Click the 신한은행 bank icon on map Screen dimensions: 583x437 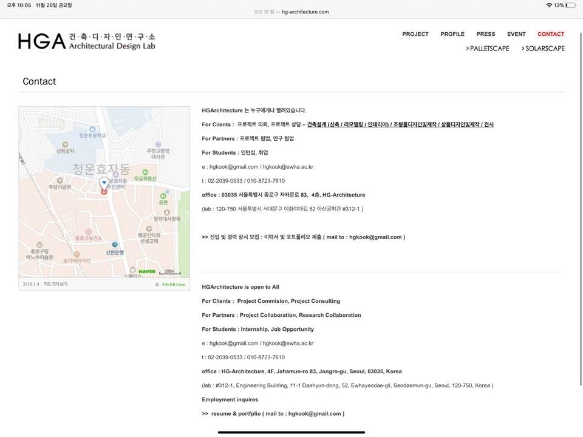[x=115, y=245]
